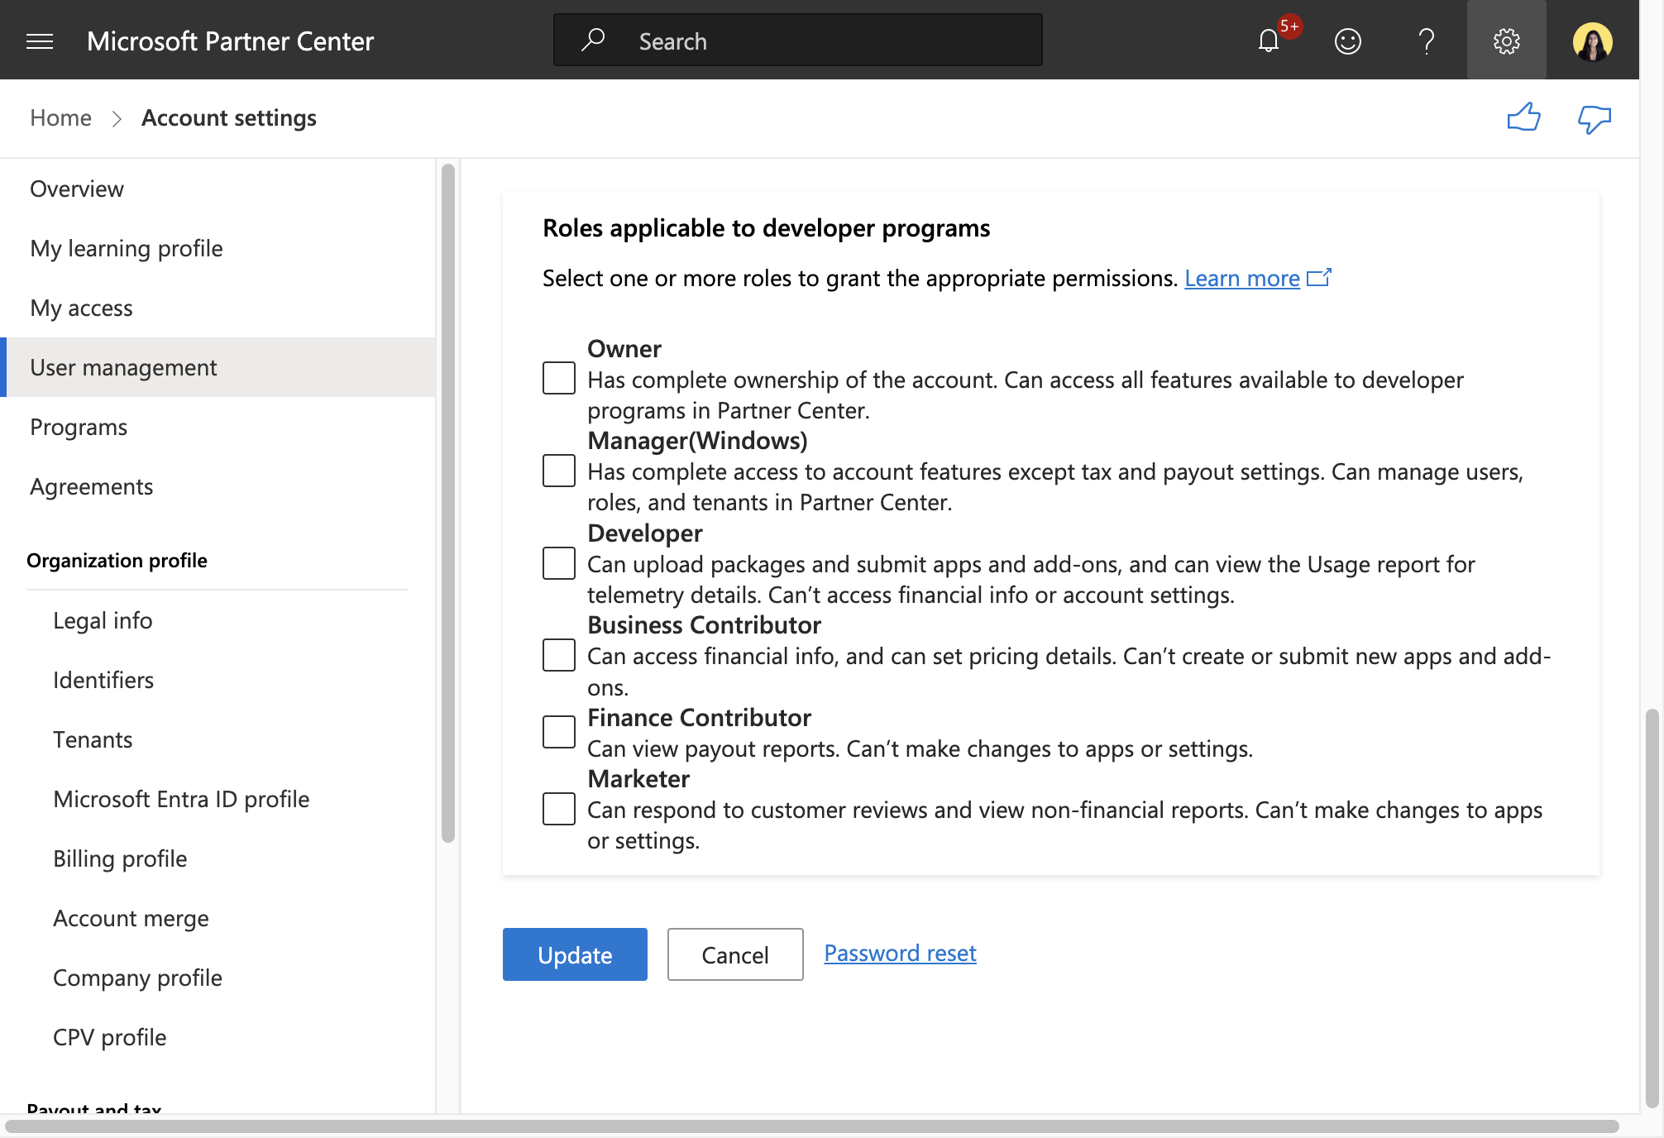
Task: Open Account merge page
Action: (218, 918)
